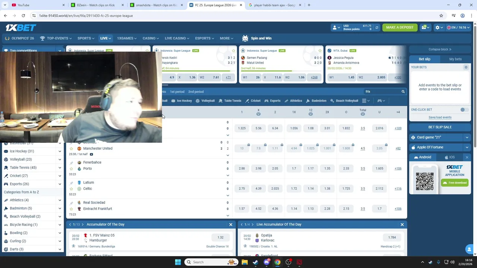This screenshot has height=268, width=477.
Task: Open the language EN / 16:16 dropdown
Action: point(458,28)
